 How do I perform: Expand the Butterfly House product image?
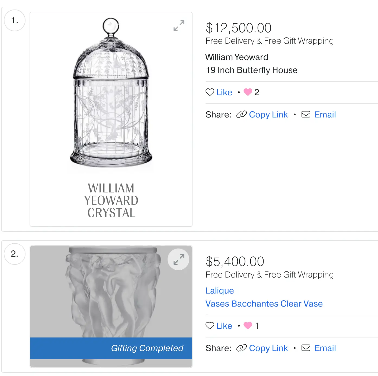pyautogui.click(x=179, y=26)
